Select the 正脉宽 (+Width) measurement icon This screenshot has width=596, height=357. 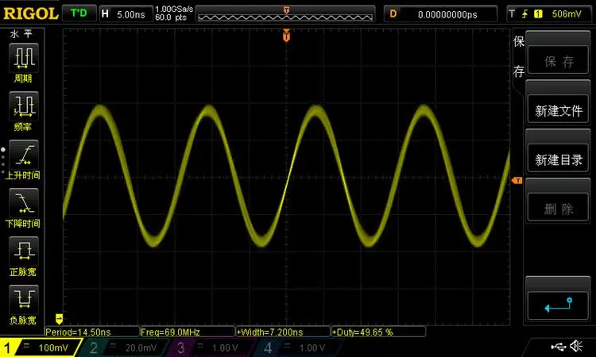tap(24, 251)
